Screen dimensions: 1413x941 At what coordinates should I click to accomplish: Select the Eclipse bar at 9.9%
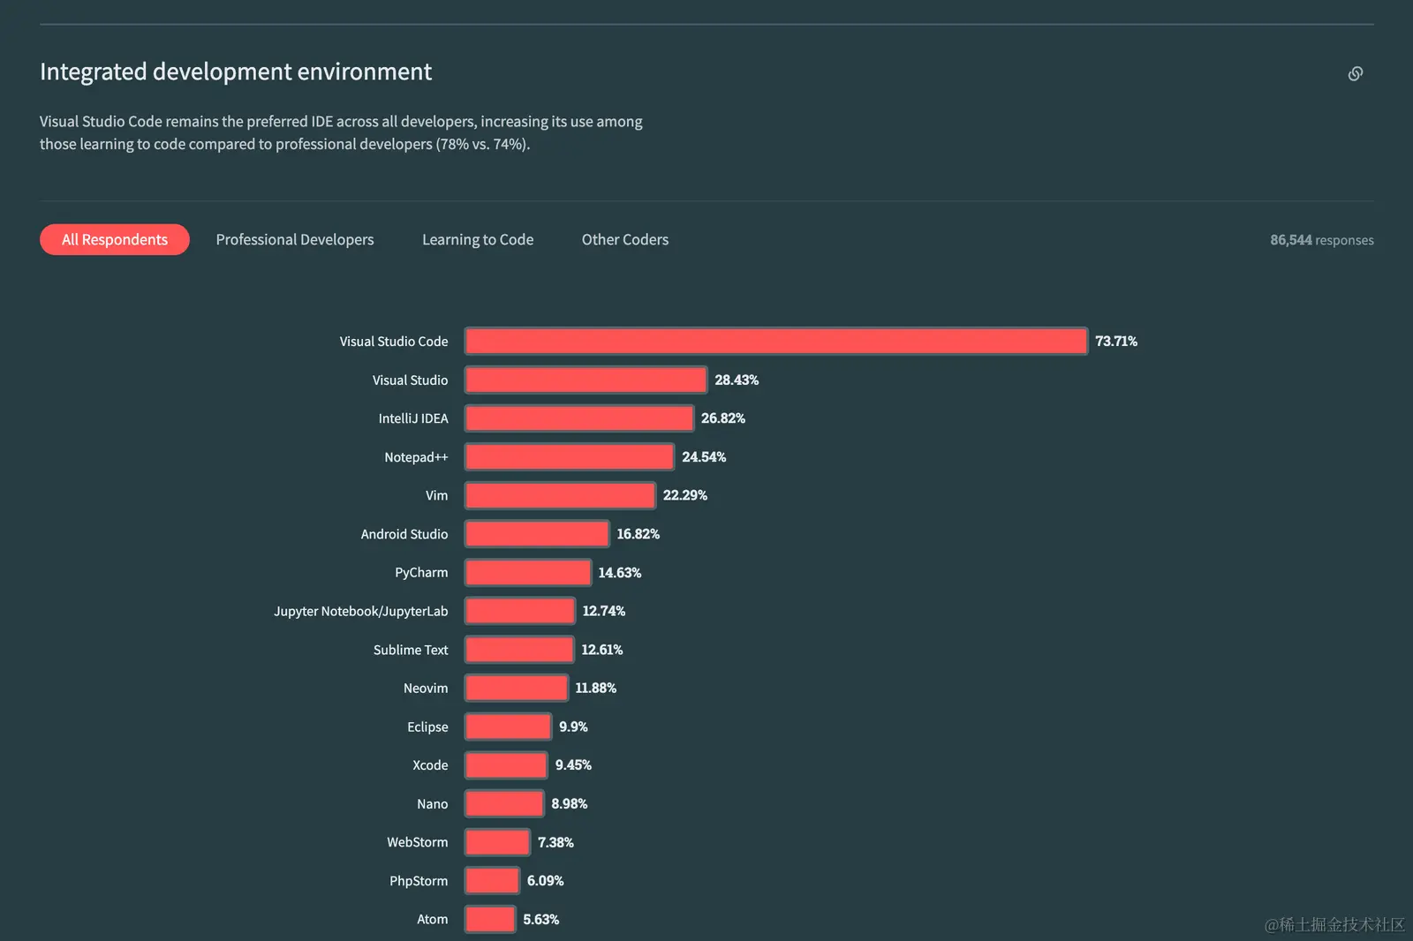(508, 726)
